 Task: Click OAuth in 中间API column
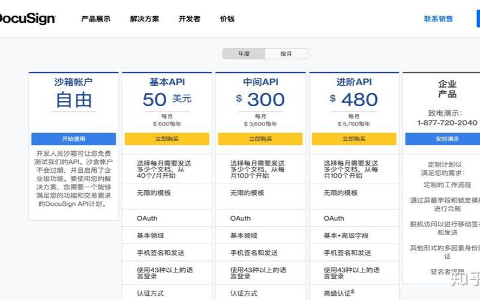tap(241, 218)
